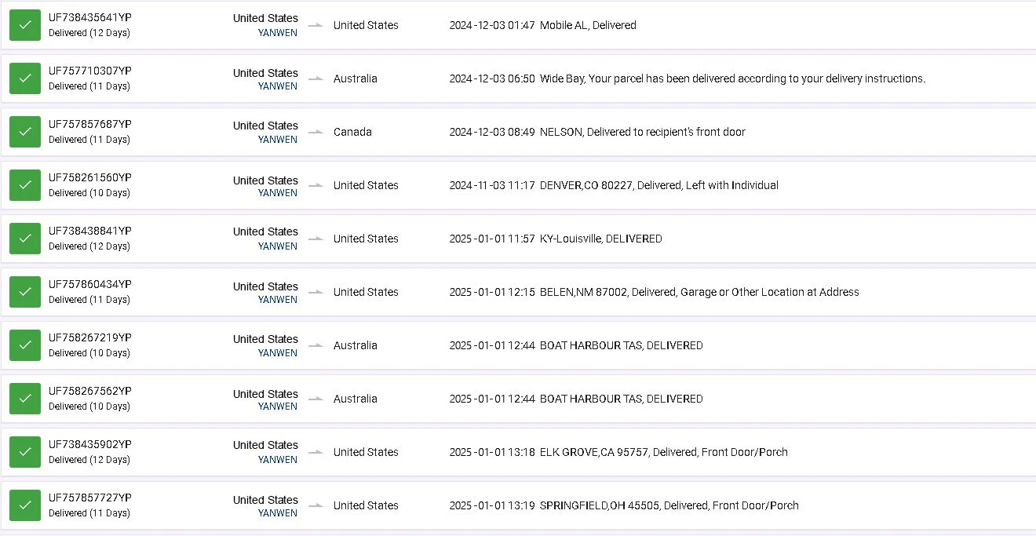Click the route arrow in the Wide Bay row
This screenshot has height=536, width=1036.
(x=316, y=78)
